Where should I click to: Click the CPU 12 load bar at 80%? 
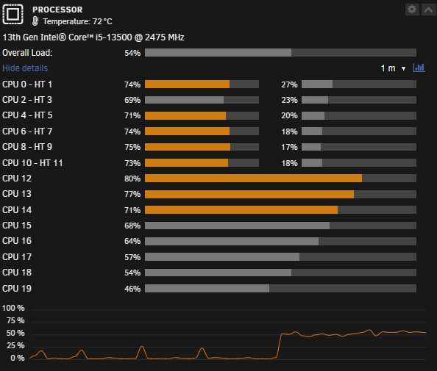280,178
